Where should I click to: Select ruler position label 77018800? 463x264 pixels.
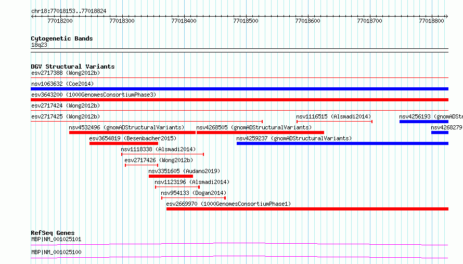(x=431, y=21)
